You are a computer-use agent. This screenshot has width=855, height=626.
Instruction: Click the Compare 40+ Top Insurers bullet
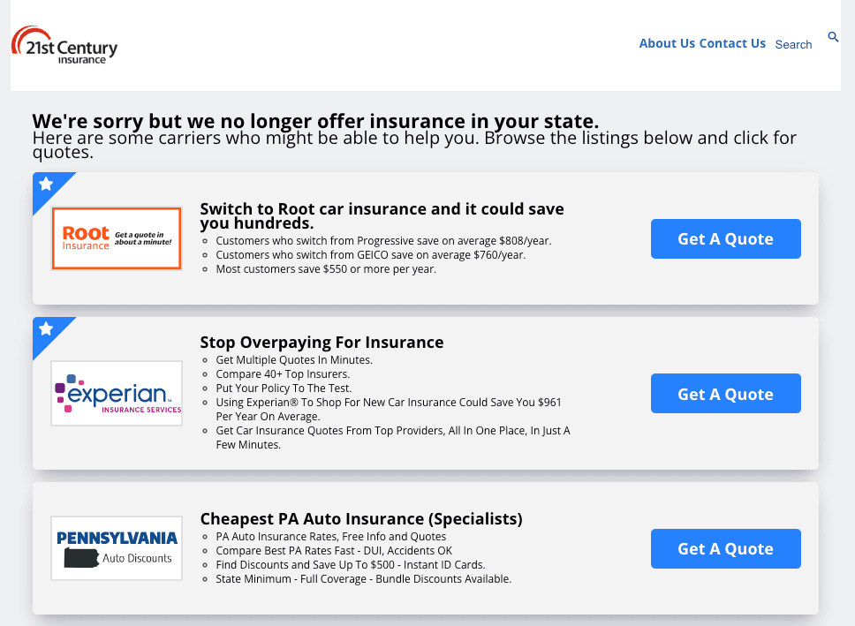pos(283,374)
